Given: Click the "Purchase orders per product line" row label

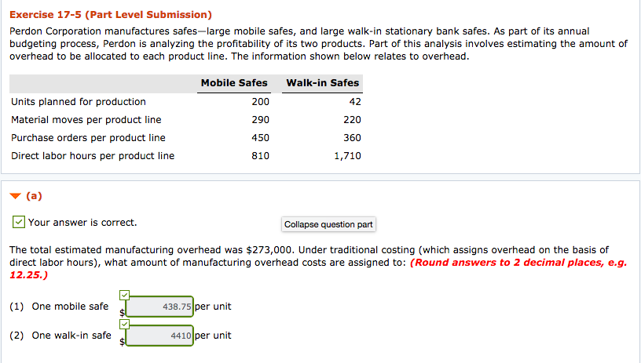Looking at the screenshot, I should 88,138.
